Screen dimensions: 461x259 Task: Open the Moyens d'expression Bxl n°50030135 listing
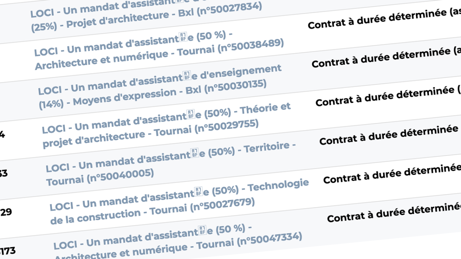[160, 87]
